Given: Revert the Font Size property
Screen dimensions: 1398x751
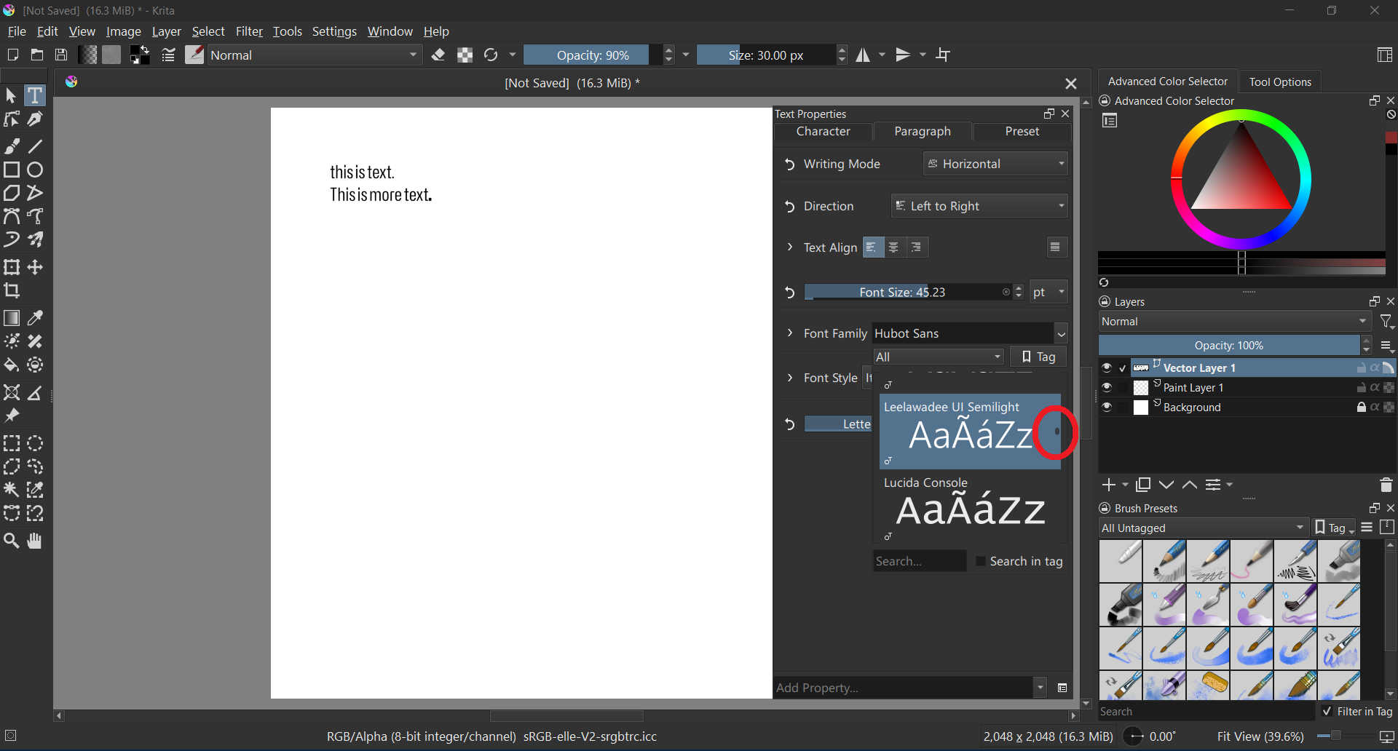Looking at the screenshot, I should tap(789, 293).
